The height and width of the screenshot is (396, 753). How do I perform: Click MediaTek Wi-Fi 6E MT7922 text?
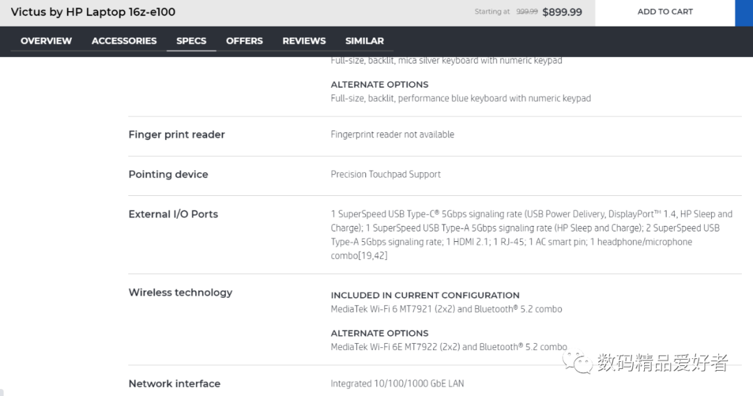[448, 346]
